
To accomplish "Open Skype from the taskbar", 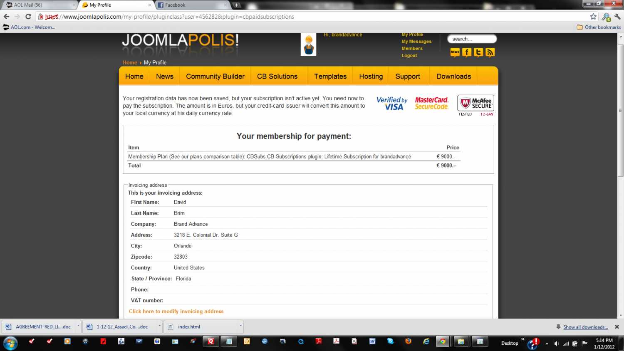I will click(390, 341).
